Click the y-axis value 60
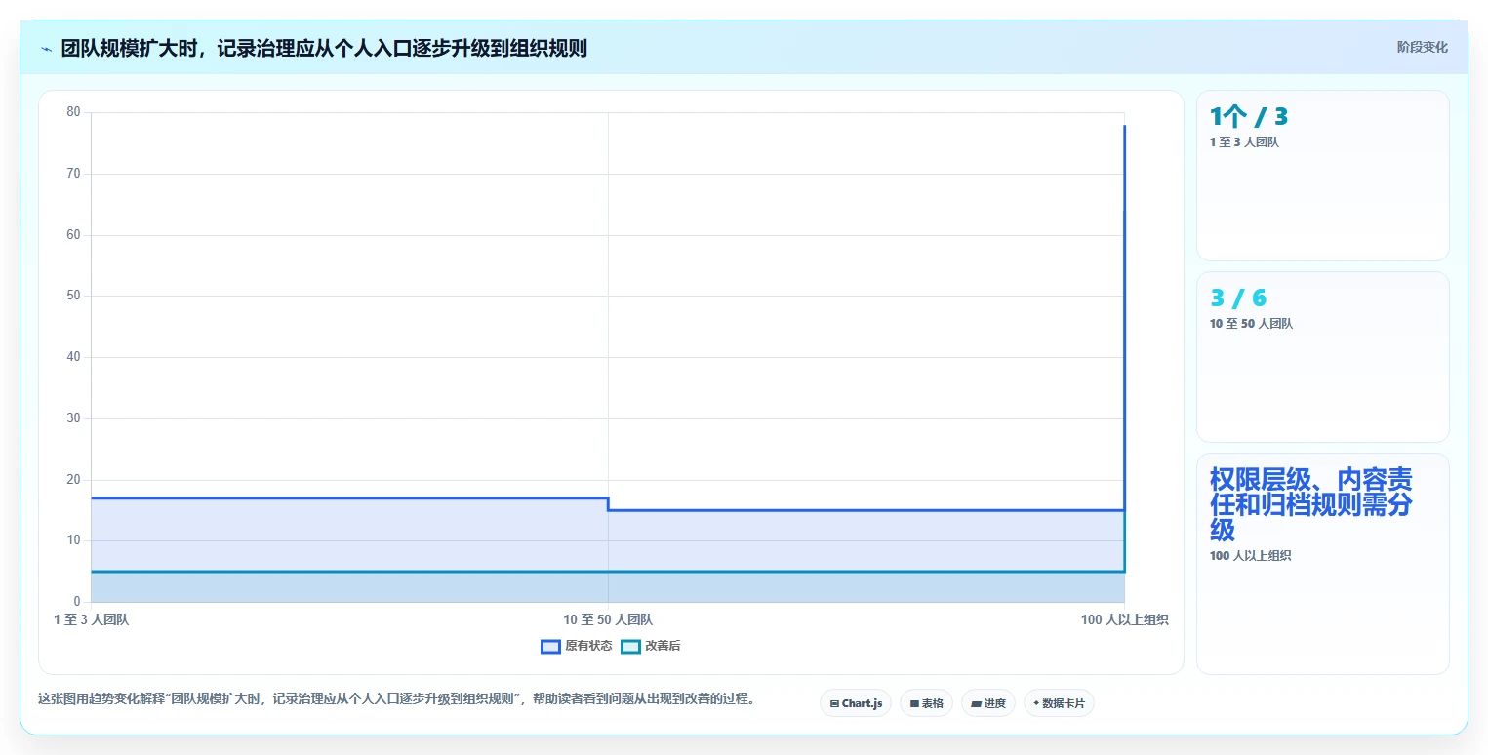This screenshot has width=1488, height=755. pos(73,235)
